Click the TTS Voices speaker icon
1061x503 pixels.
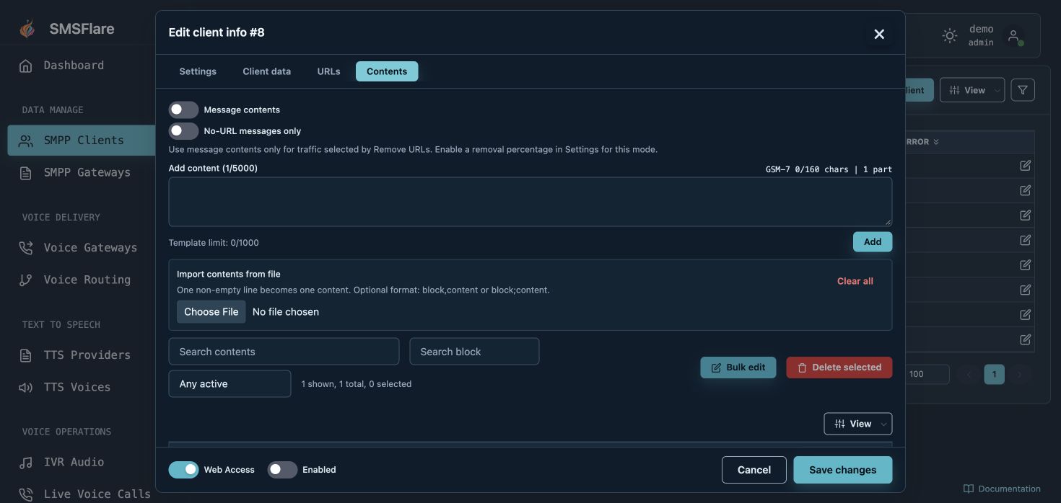(25, 388)
